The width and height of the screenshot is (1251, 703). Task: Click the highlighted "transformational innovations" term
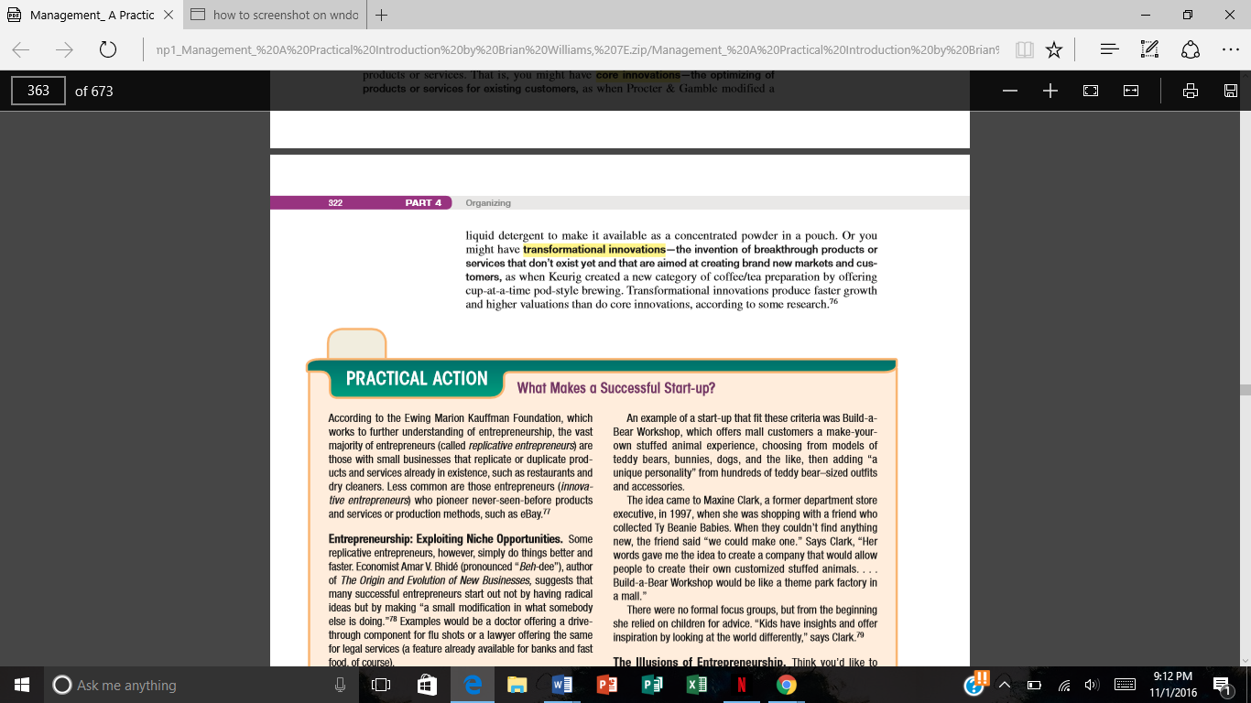594,250
